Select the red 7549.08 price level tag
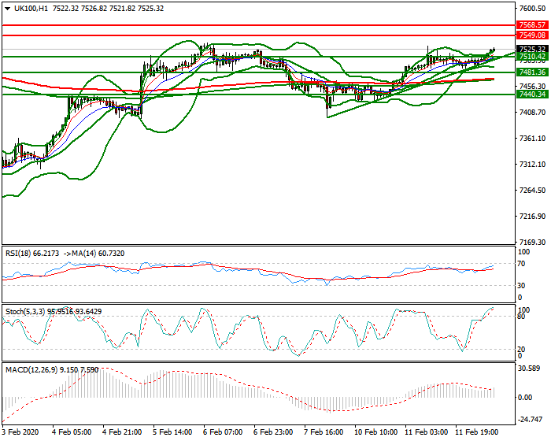The height and width of the screenshot is (441, 551). 532,35
